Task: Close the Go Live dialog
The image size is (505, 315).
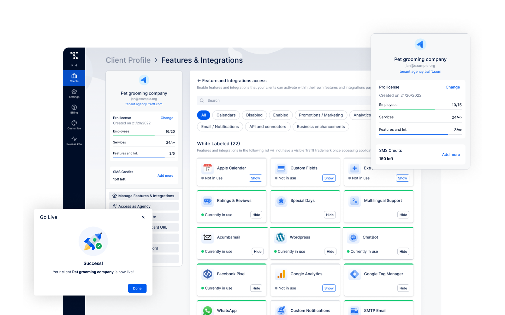Action: point(143,217)
